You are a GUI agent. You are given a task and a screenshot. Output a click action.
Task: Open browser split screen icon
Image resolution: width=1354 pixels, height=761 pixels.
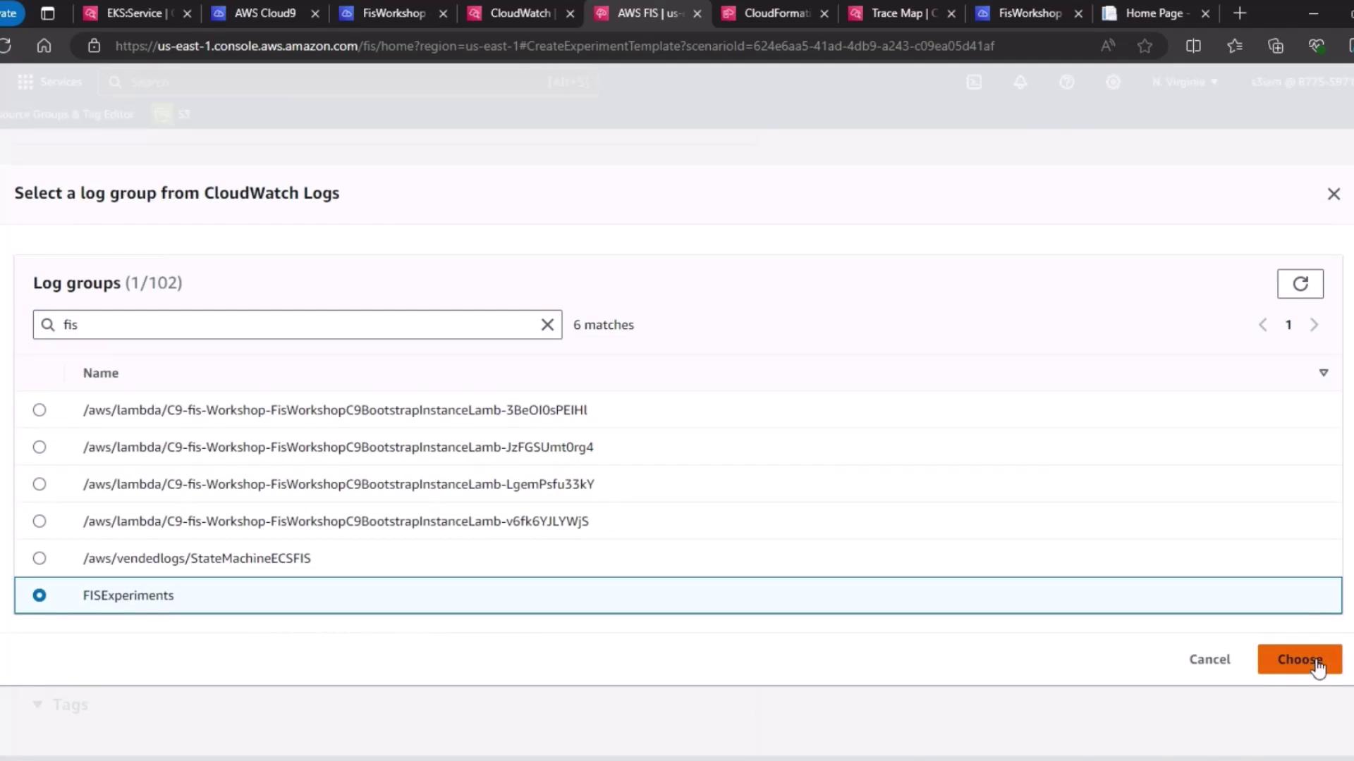pos(1193,46)
